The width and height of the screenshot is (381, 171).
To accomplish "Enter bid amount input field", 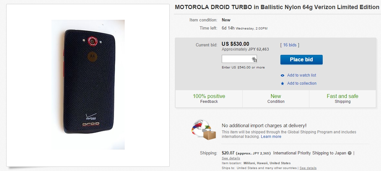I will 237,59.
